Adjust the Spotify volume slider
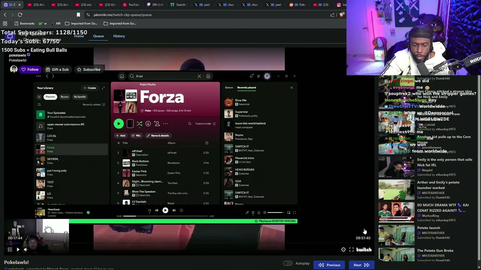This screenshot has height=270, width=481. pos(276,213)
